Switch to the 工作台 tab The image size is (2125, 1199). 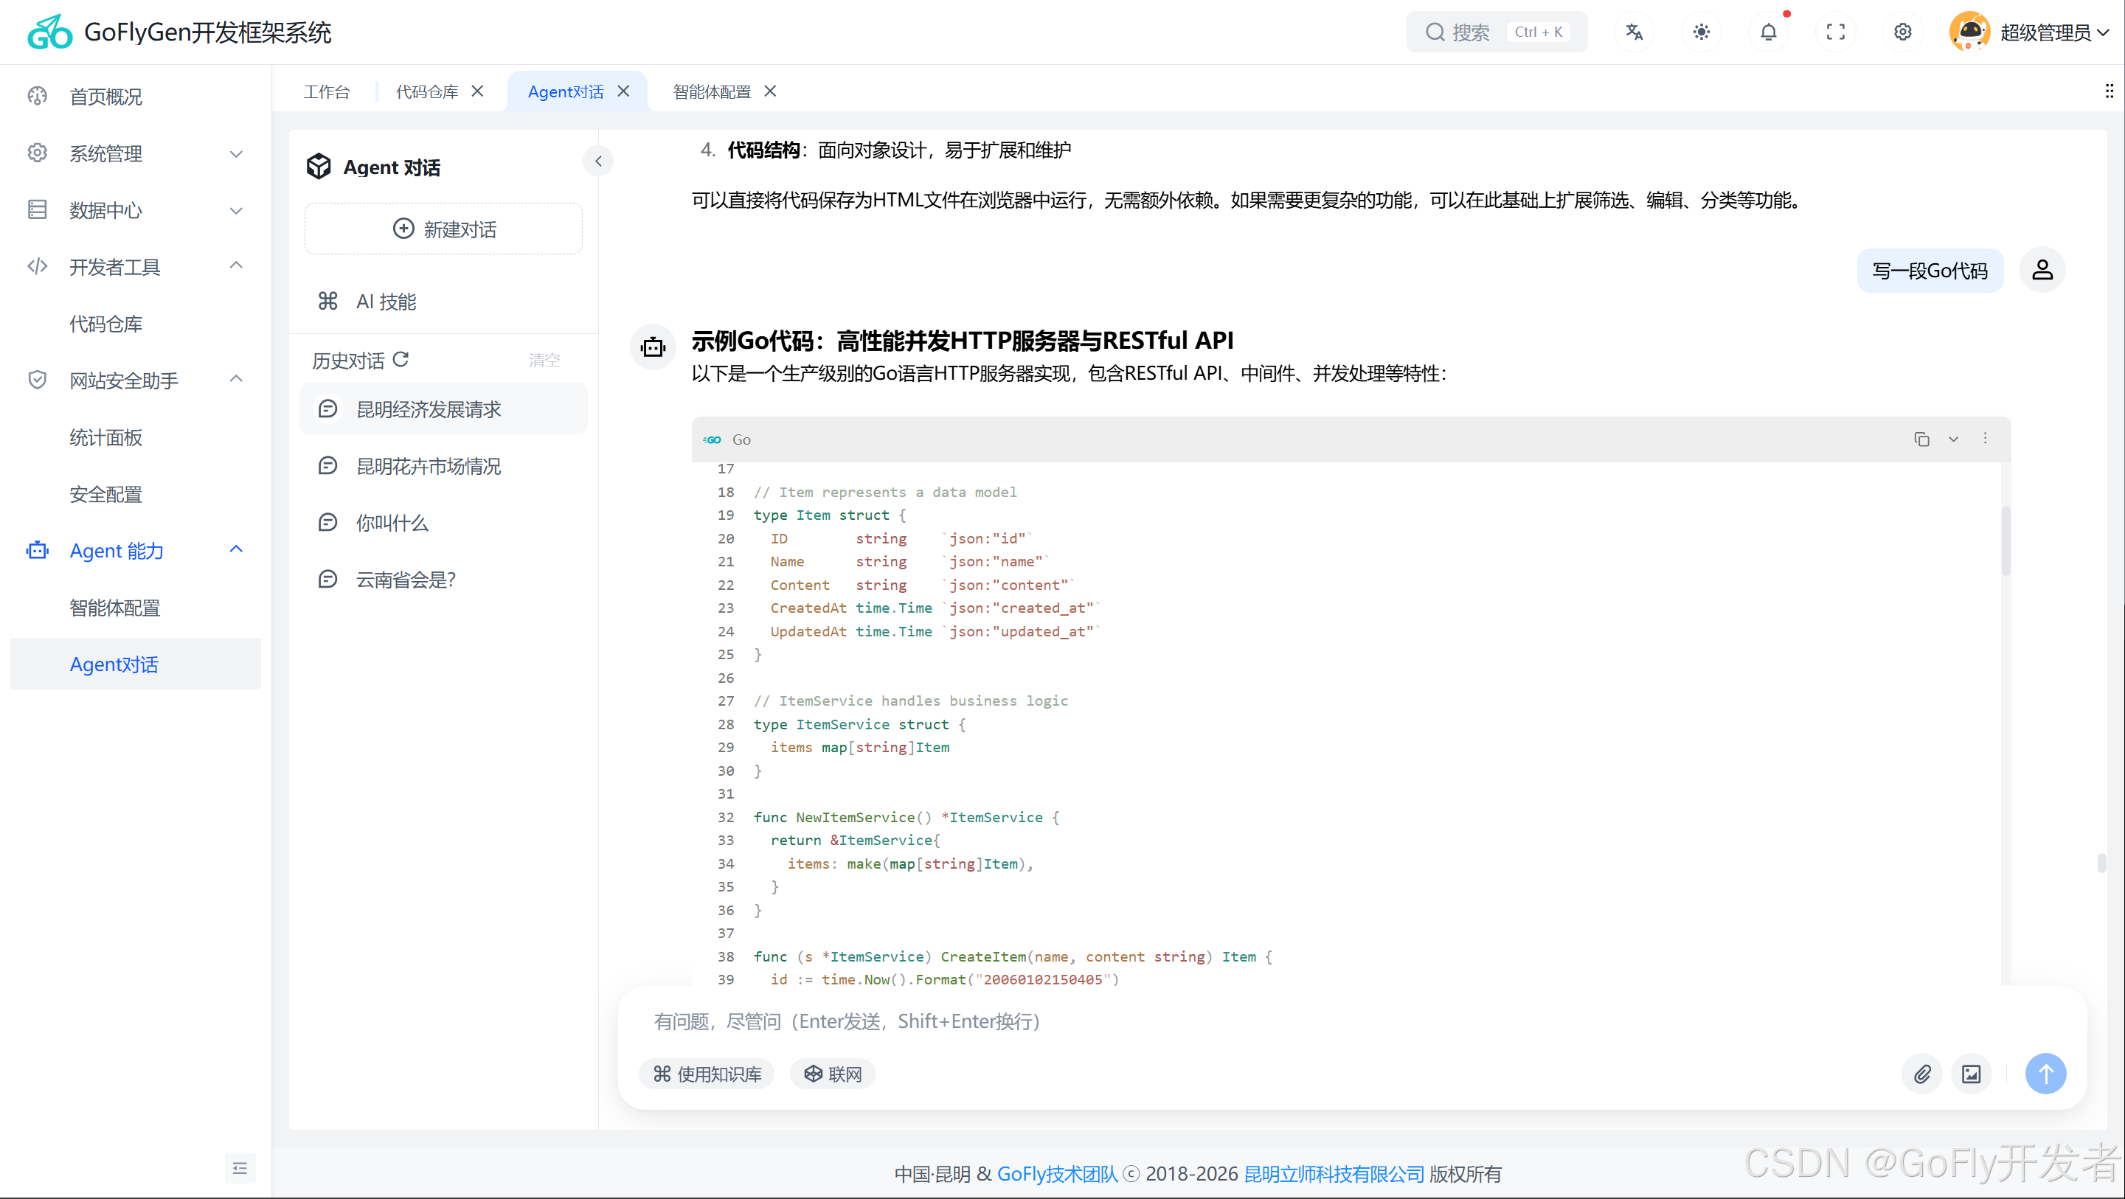point(327,91)
